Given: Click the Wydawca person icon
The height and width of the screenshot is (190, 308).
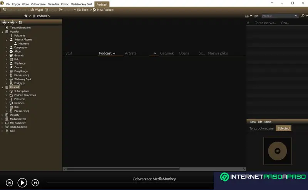Looking at the screenshot, I should 11,63.
